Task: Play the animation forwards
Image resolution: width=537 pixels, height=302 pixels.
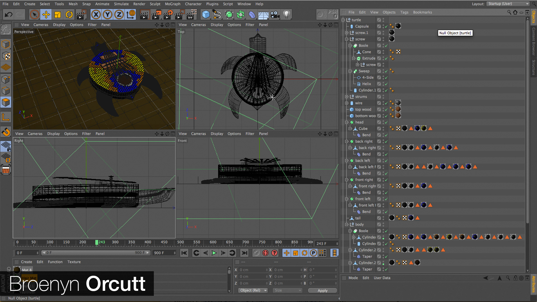Action: (x=214, y=253)
